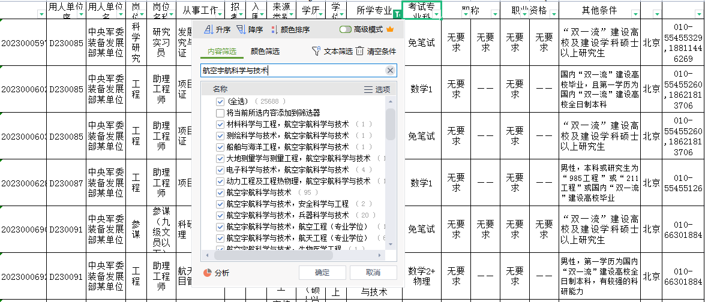
Task: Expand the 考试专业科 column filter arrow
Action: click(x=436, y=14)
